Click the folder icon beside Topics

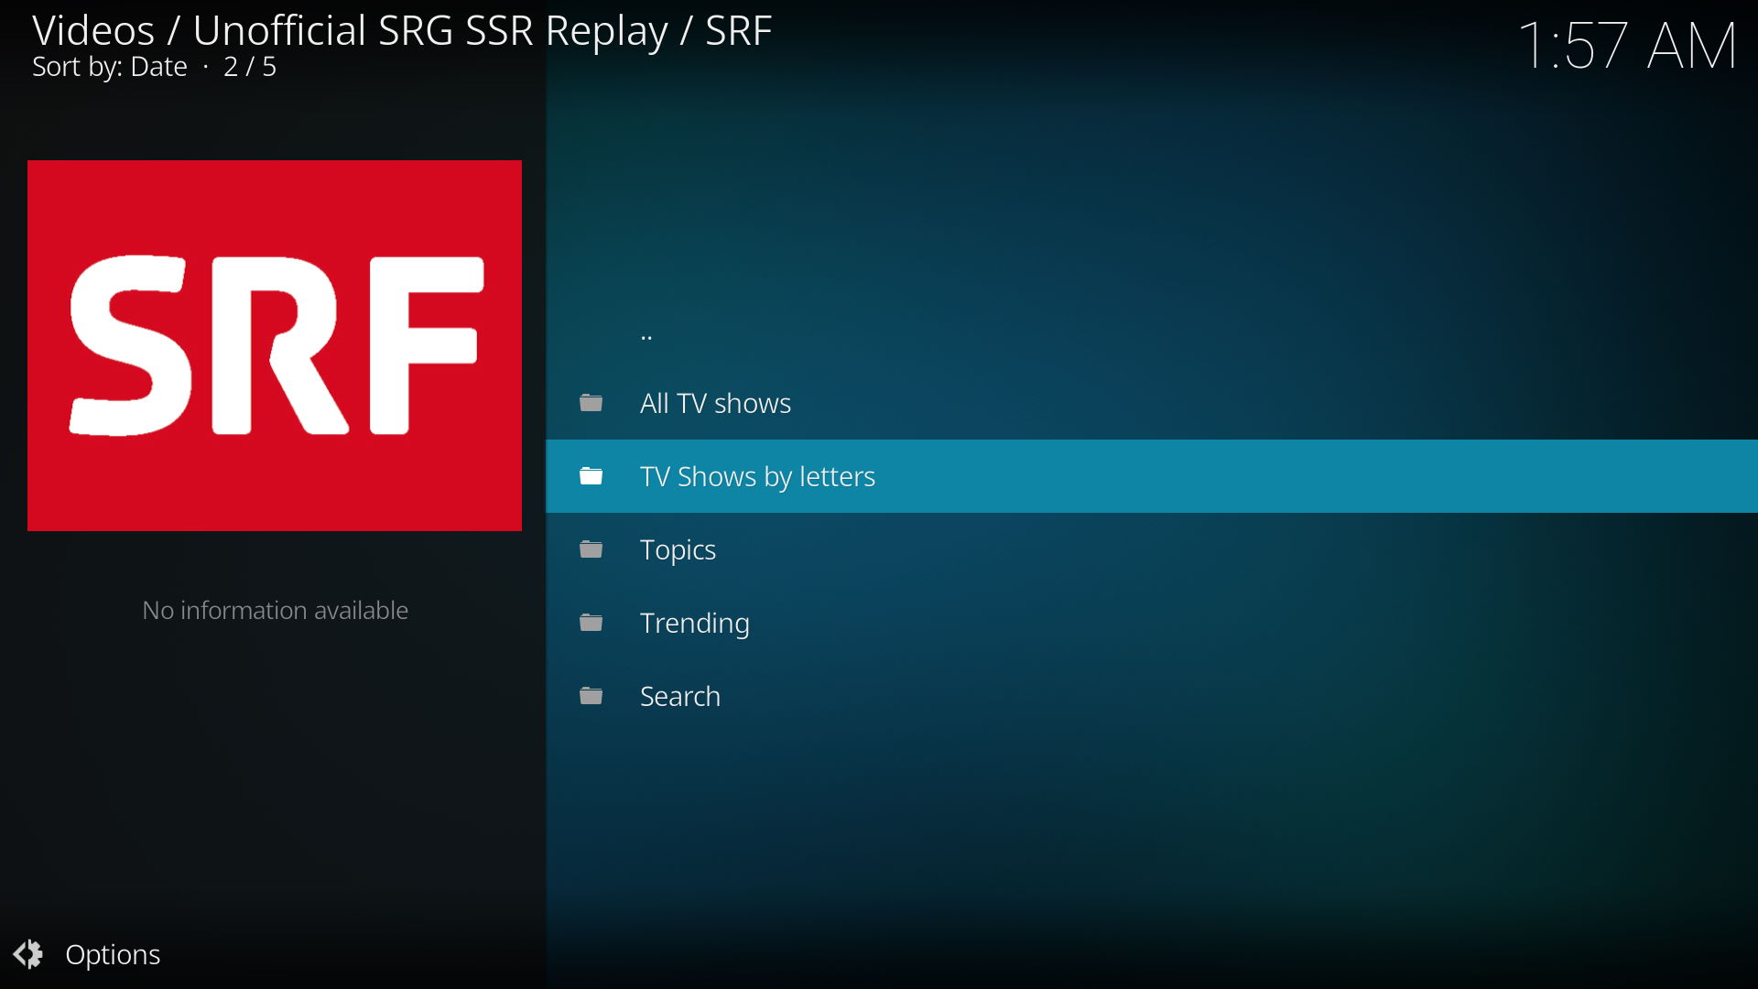pos(591,549)
